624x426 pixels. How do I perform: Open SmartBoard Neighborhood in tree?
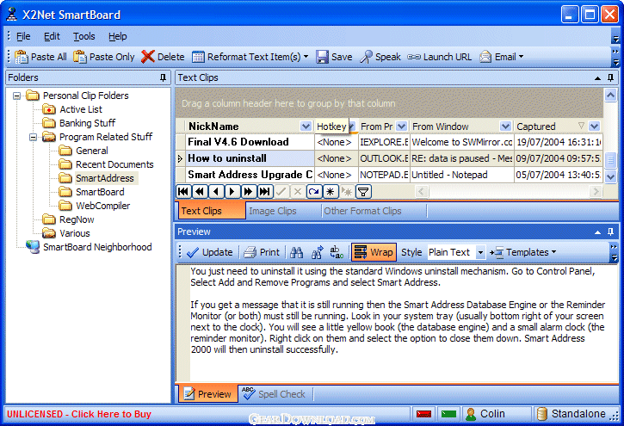[x=97, y=247]
